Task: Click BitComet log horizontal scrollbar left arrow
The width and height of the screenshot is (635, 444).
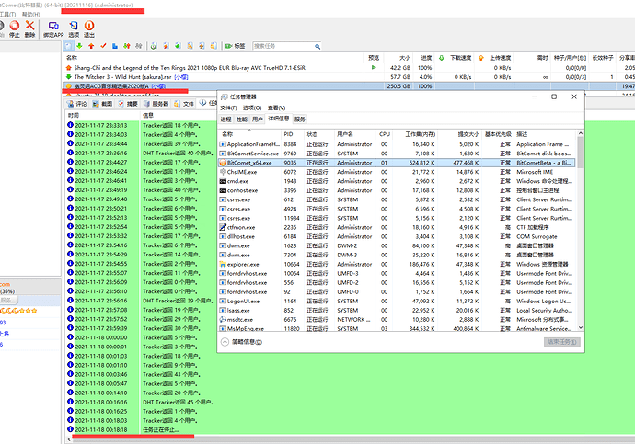Action: coord(68,438)
